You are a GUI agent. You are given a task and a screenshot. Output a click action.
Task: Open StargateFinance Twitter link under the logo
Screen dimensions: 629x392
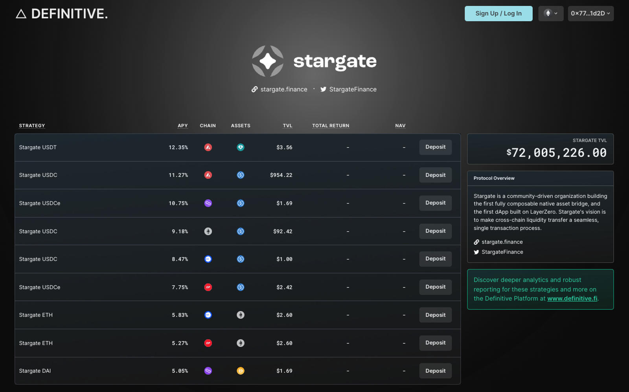(x=348, y=89)
